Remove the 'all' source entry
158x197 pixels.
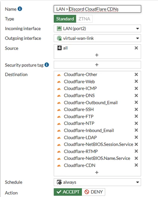pos(136,48)
